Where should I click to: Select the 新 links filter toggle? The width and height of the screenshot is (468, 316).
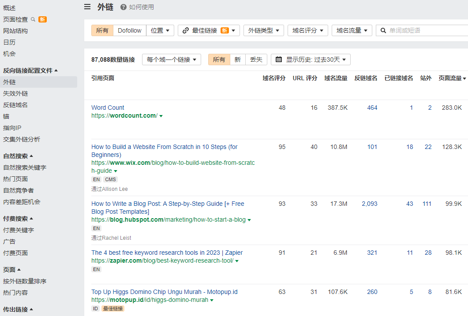(x=237, y=59)
